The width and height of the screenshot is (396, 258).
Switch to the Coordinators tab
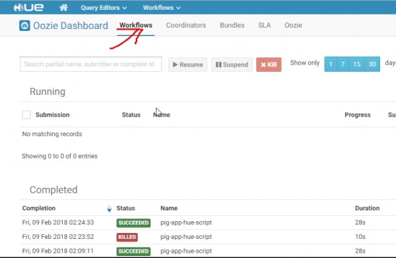[186, 25]
